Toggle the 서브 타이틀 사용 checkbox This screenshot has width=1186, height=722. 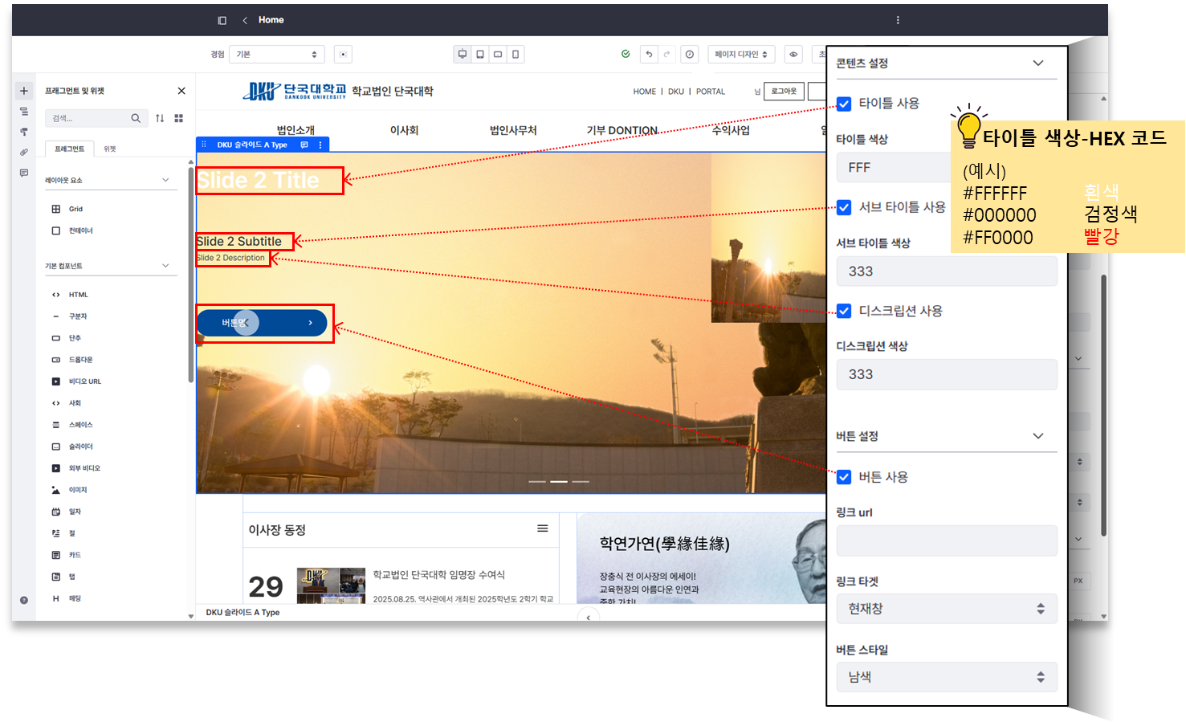(x=844, y=207)
